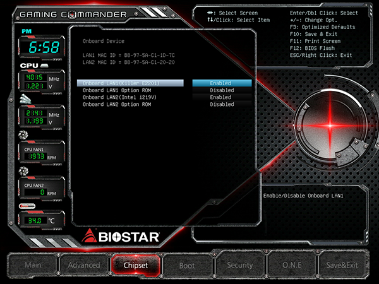Click the ESC/Right Click: Exit hint

(321, 55)
